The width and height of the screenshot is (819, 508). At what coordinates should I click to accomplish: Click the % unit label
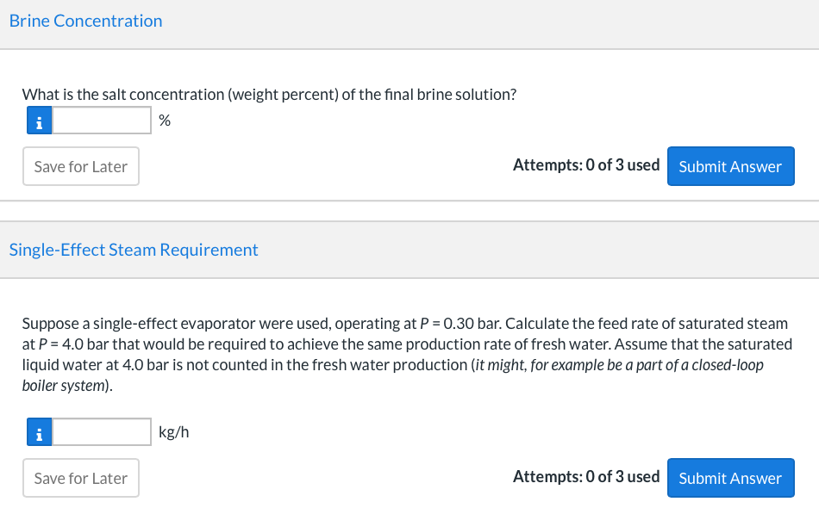click(x=165, y=121)
